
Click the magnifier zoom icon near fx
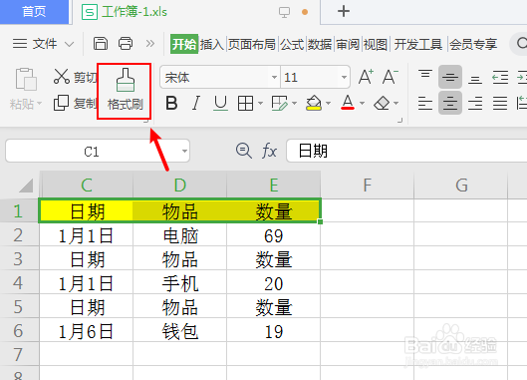(244, 151)
